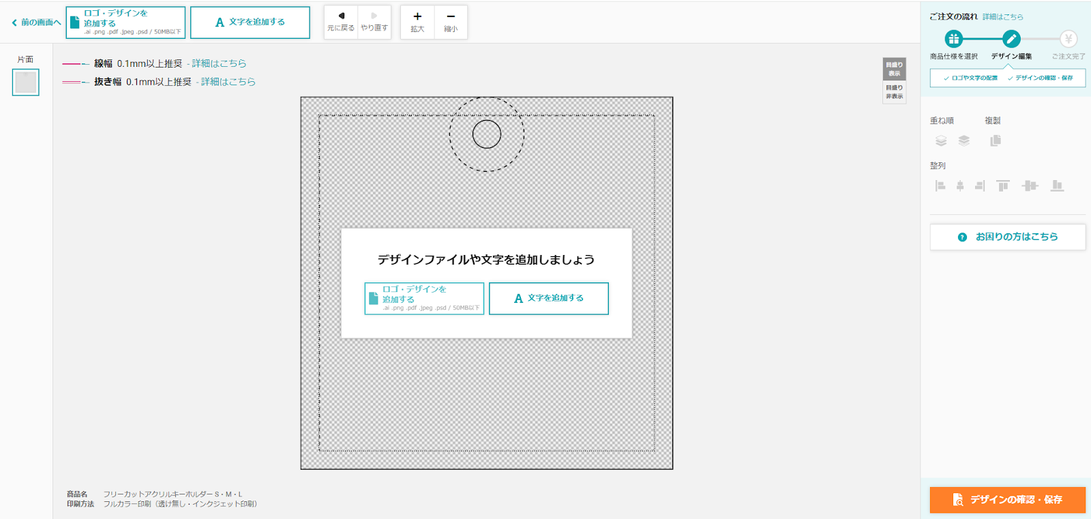Click the second 重ね順 layer order icon
The width and height of the screenshot is (1091, 519).
pyautogui.click(x=963, y=140)
